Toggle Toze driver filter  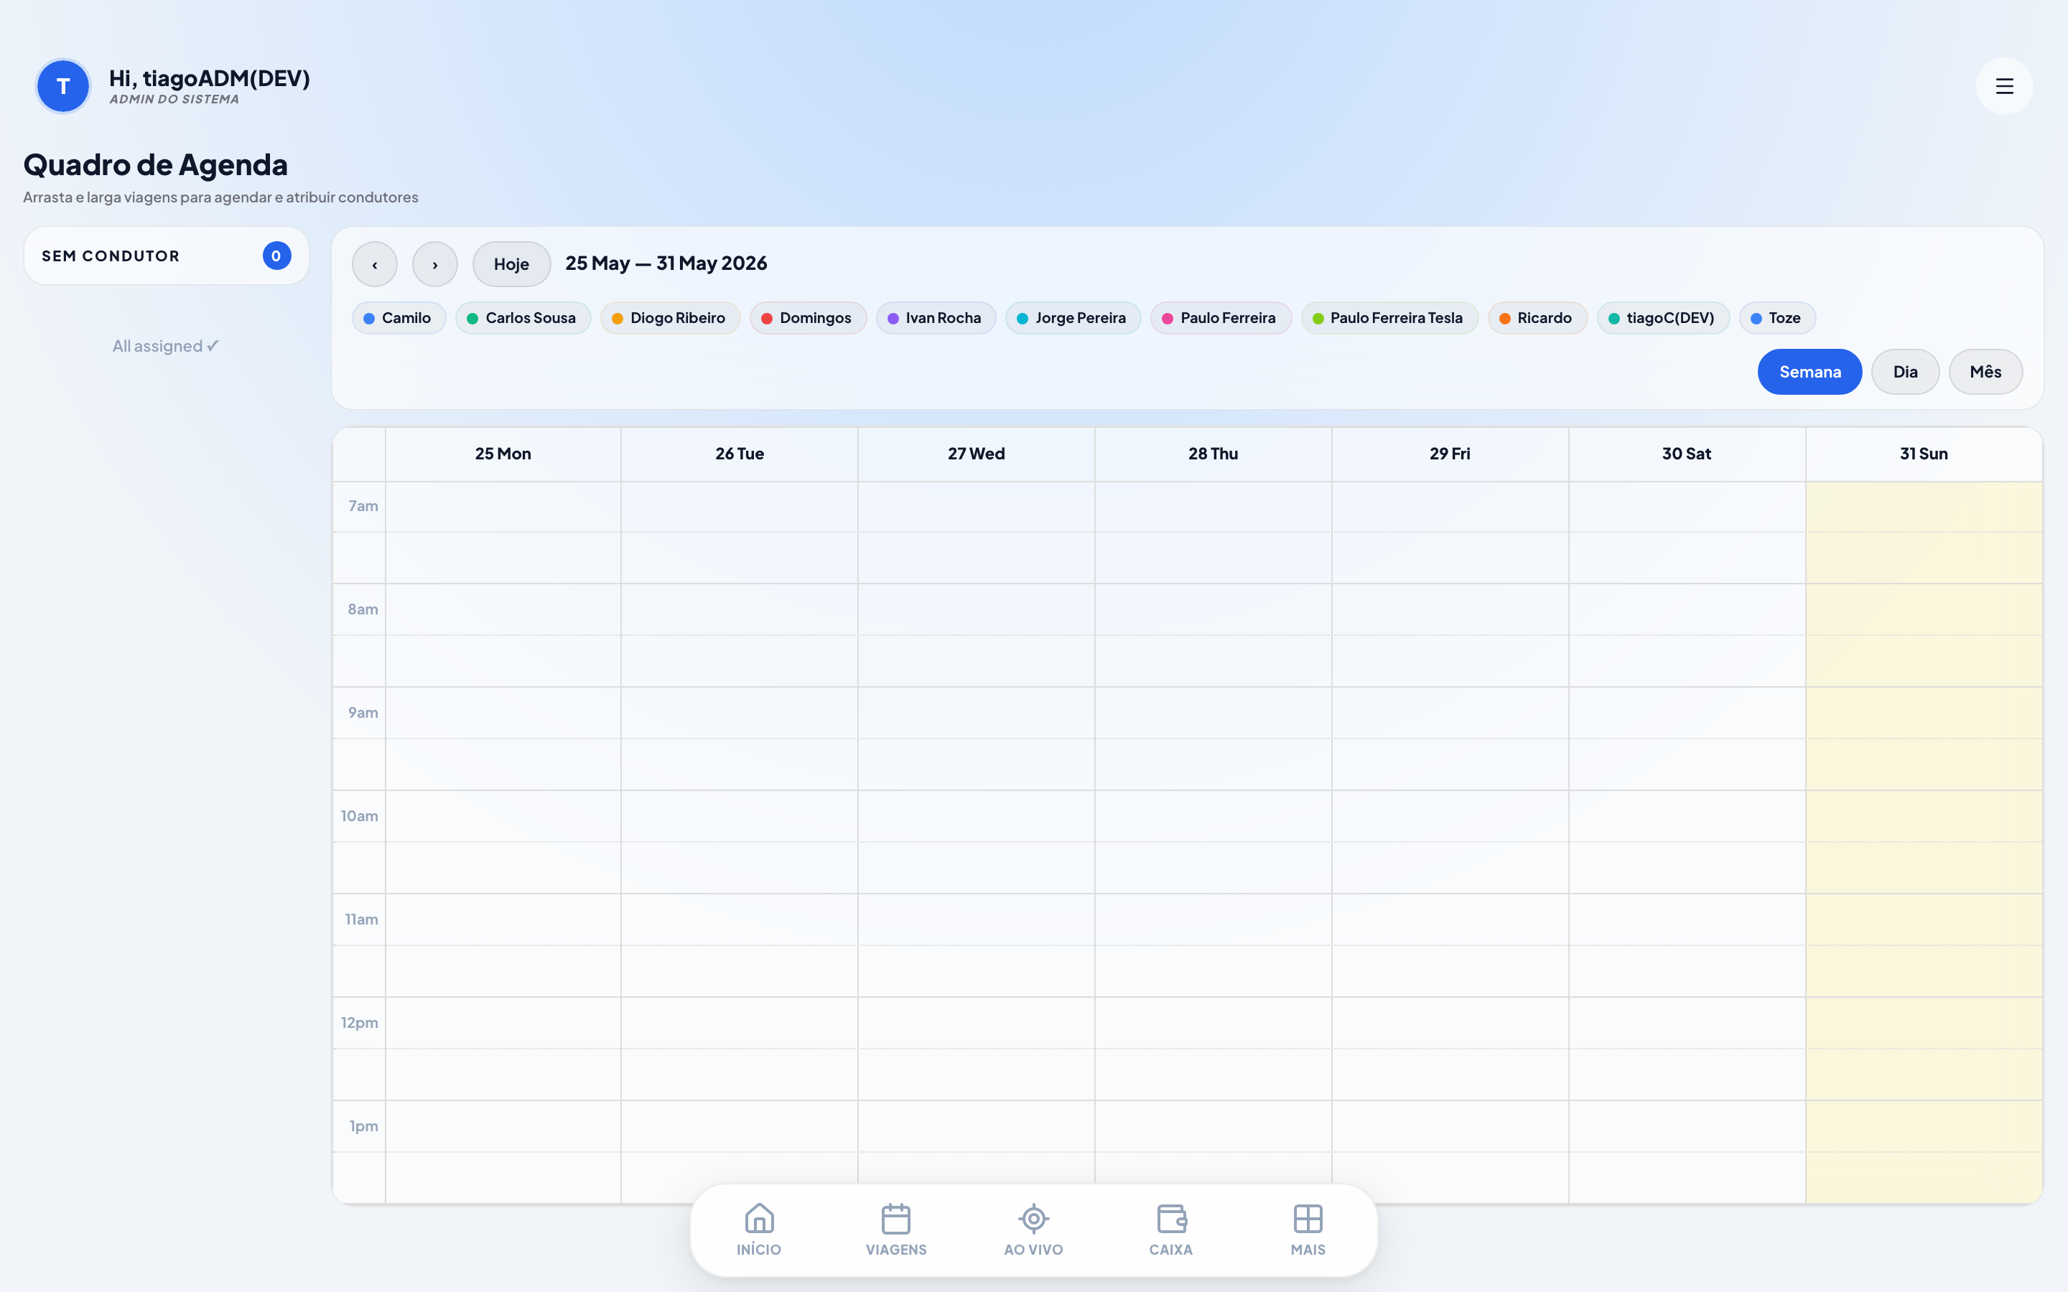1777,318
